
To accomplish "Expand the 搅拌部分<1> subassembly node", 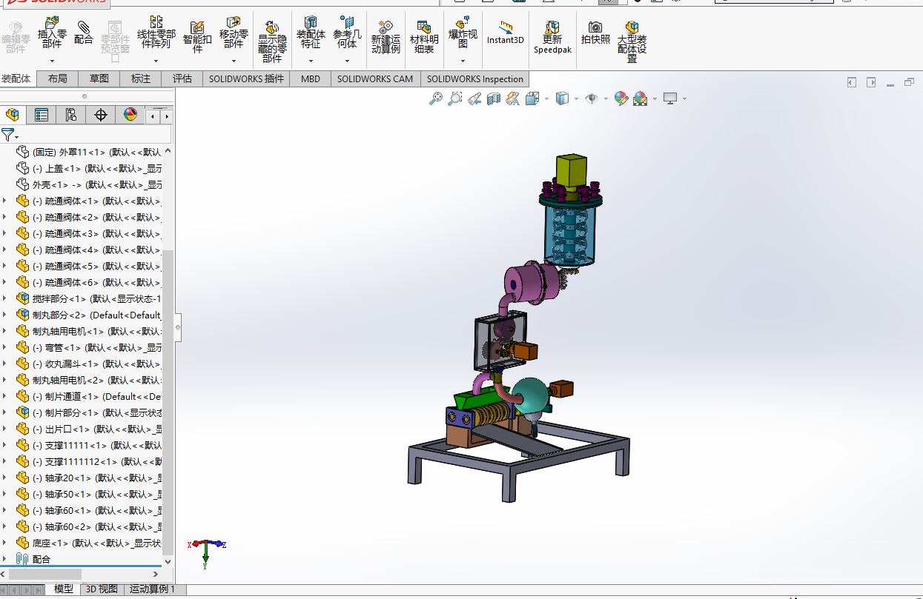I will (x=5, y=298).
